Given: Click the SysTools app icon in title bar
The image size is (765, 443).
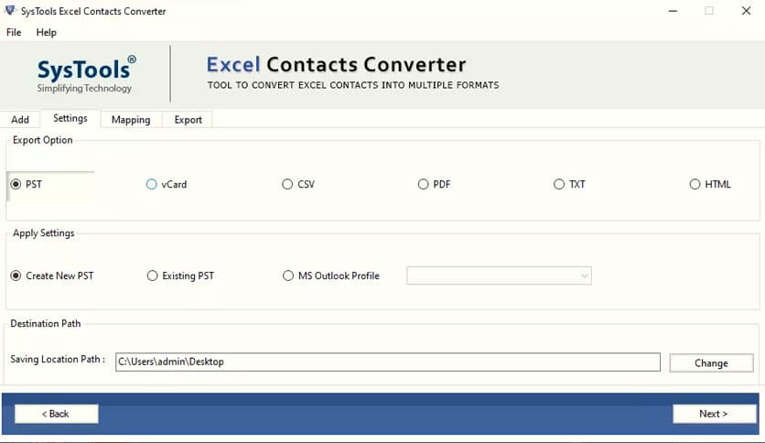Looking at the screenshot, I should tap(10, 10).
